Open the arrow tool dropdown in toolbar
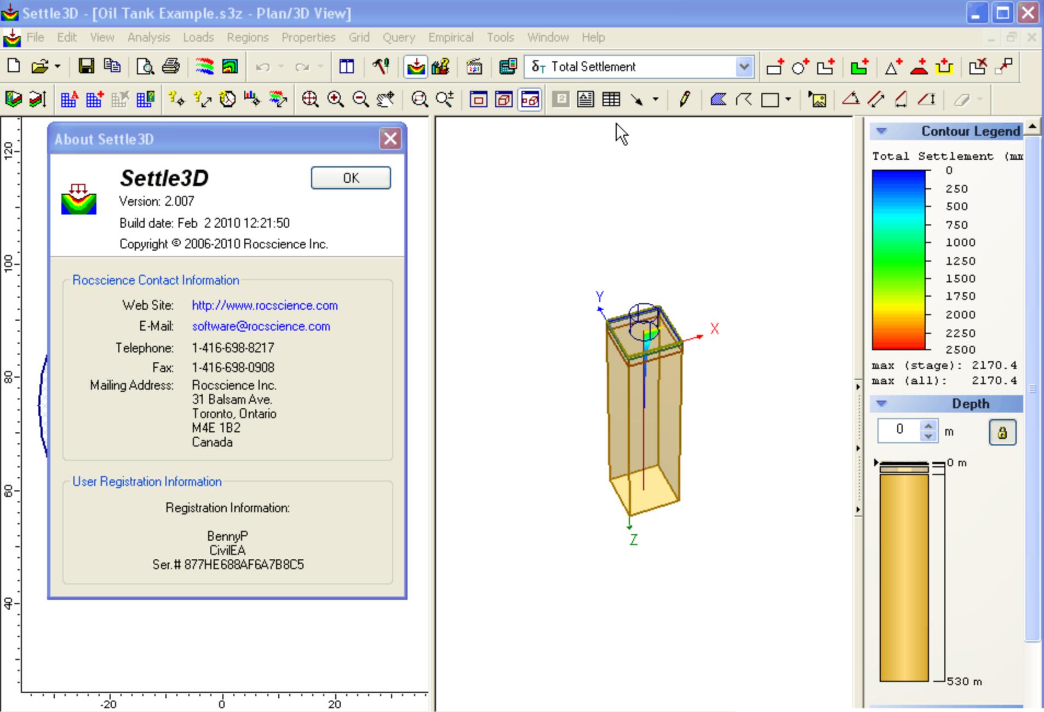Viewport: 1044px width, 712px height. pyautogui.click(x=655, y=100)
